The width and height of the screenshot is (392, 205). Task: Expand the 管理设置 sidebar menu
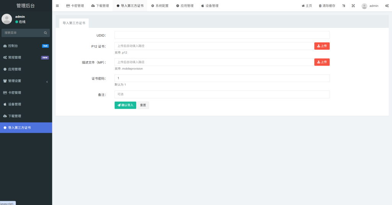26,81
